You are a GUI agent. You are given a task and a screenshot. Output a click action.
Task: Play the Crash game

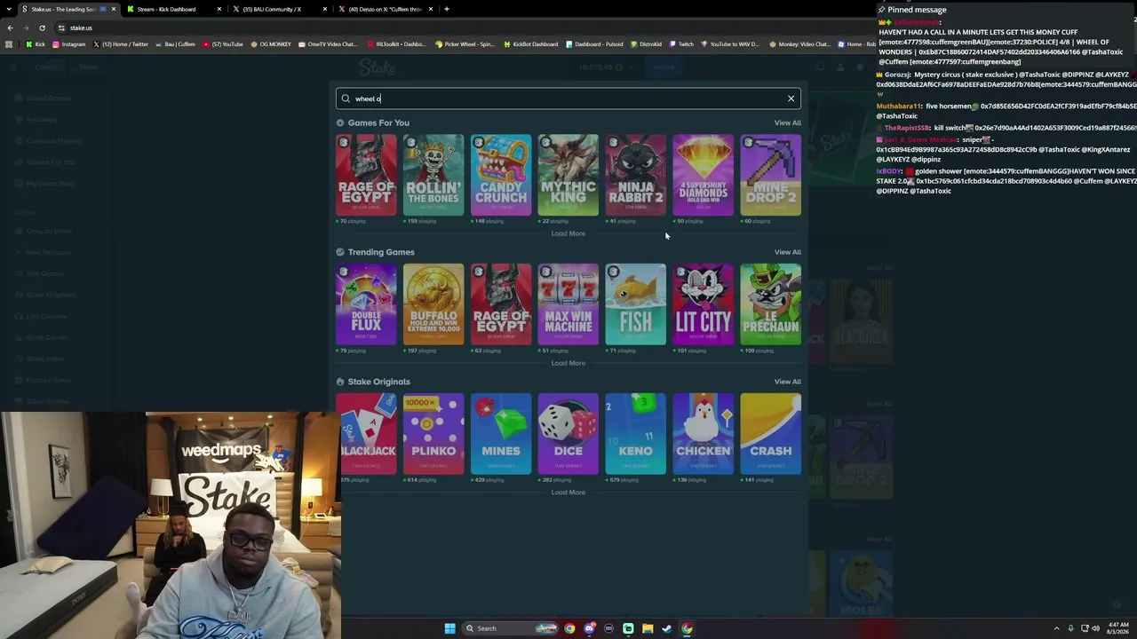coord(771,434)
